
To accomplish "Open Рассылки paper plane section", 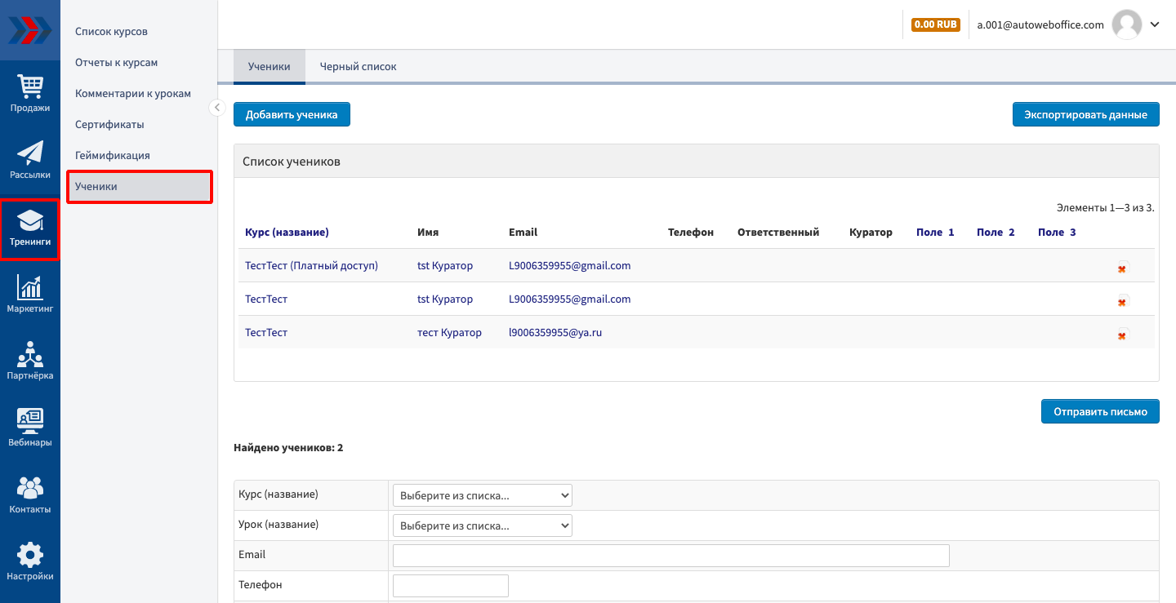I will click(30, 159).
